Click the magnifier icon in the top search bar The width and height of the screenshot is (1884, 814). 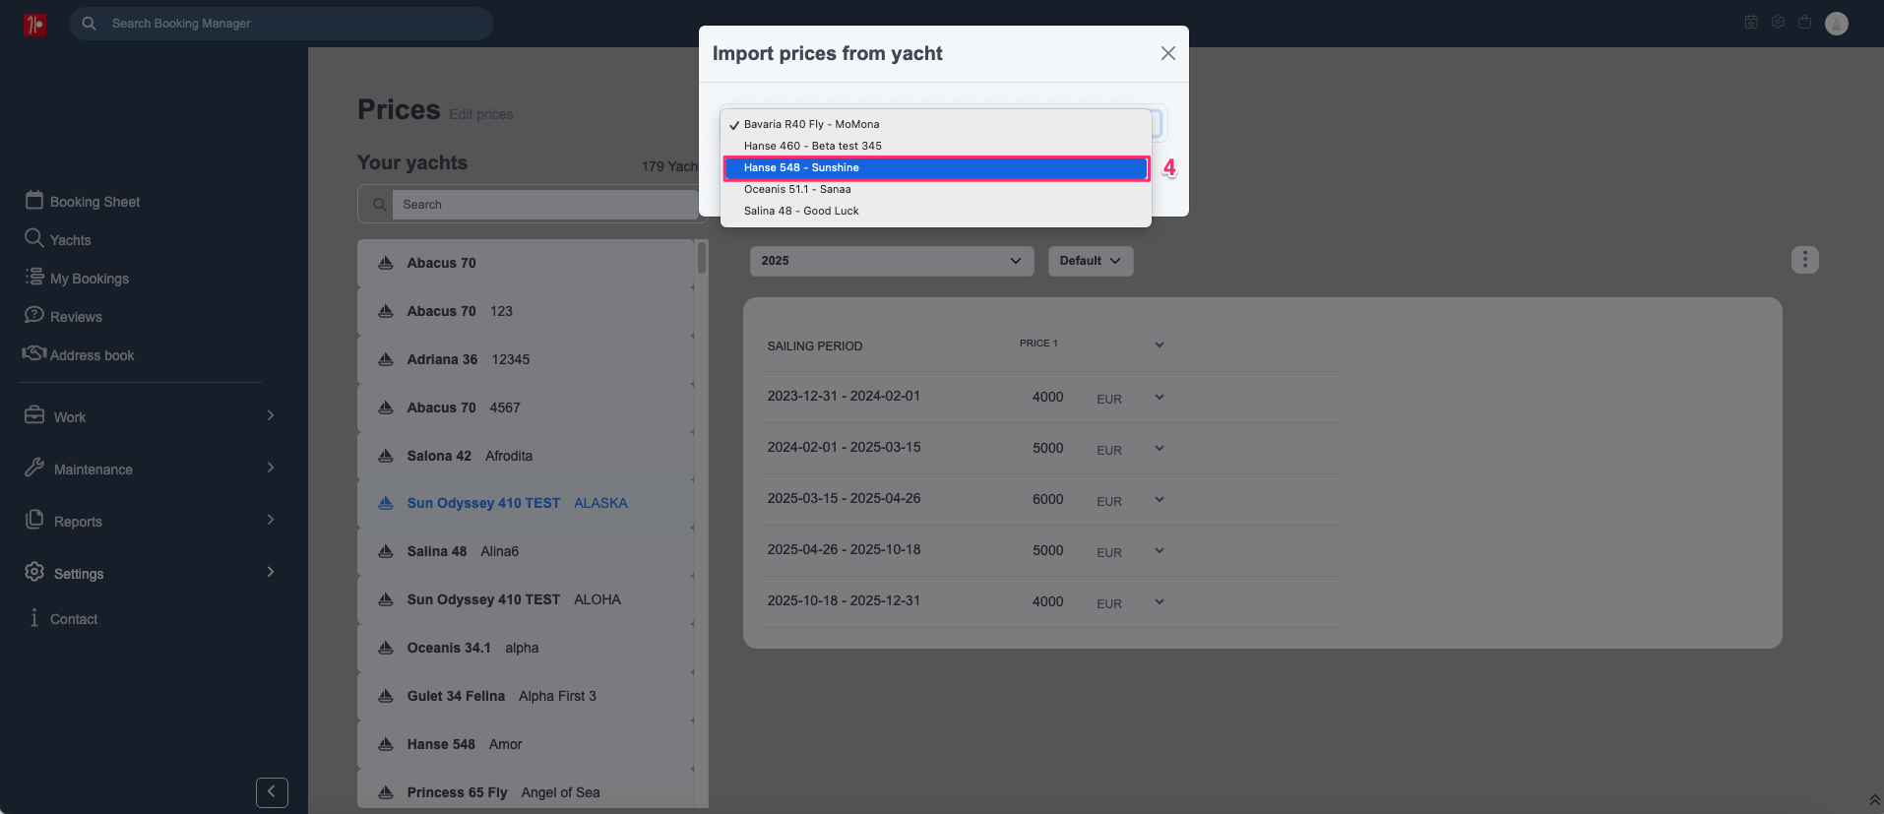click(90, 23)
